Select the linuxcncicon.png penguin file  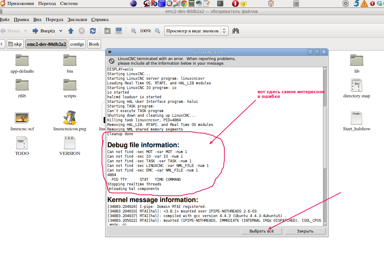coord(70,121)
